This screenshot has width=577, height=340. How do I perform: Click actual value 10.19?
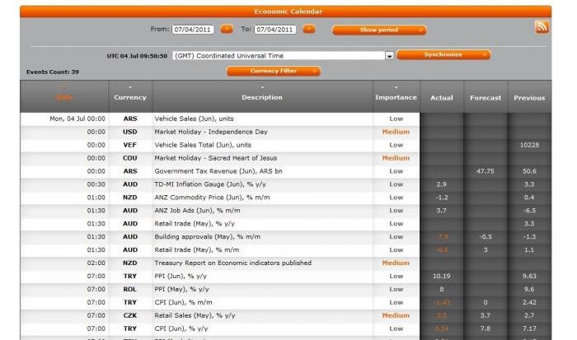[x=442, y=277]
